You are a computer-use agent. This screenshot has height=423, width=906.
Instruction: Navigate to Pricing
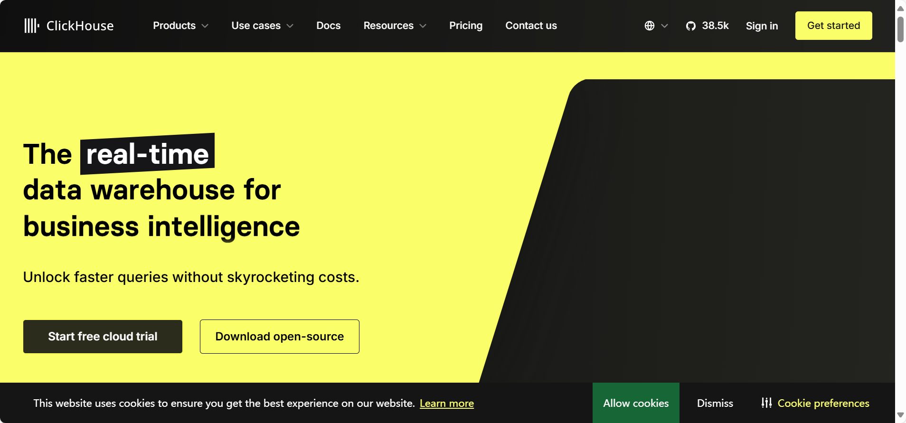(x=466, y=26)
